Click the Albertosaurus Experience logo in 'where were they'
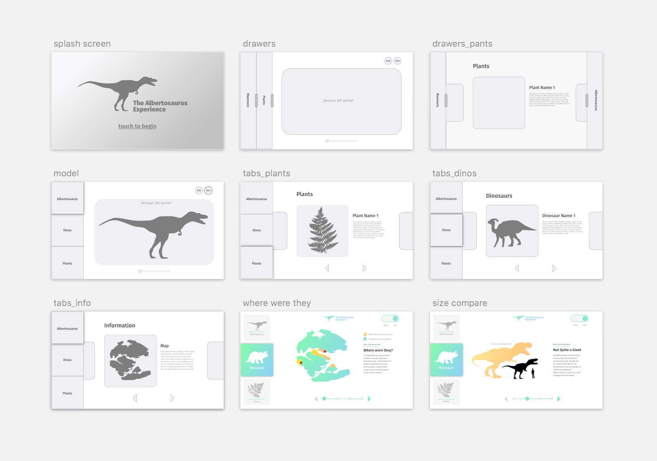The height and width of the screenshot is (461, 657). 338,318
